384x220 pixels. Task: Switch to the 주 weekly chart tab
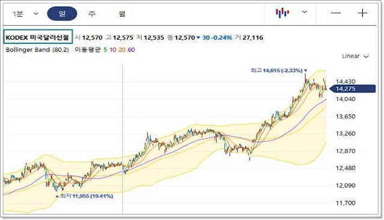(92, 14)
